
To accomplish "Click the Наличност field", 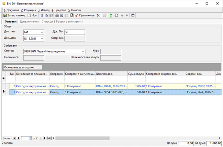I will click(x=34, y=58).
